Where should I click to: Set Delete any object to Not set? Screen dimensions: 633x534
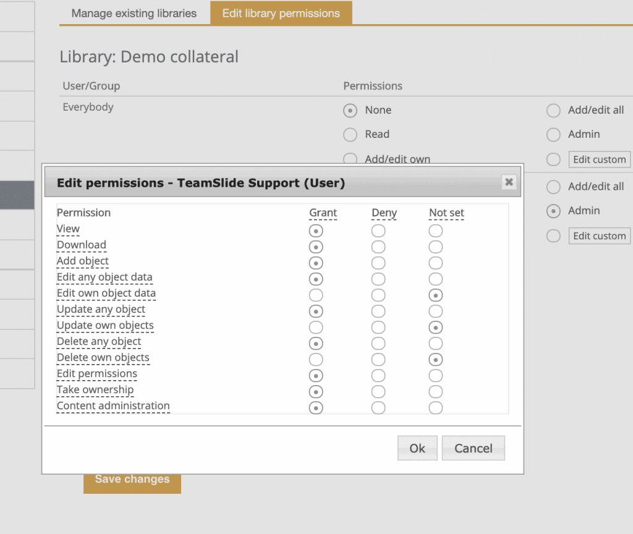pos(435,343)
